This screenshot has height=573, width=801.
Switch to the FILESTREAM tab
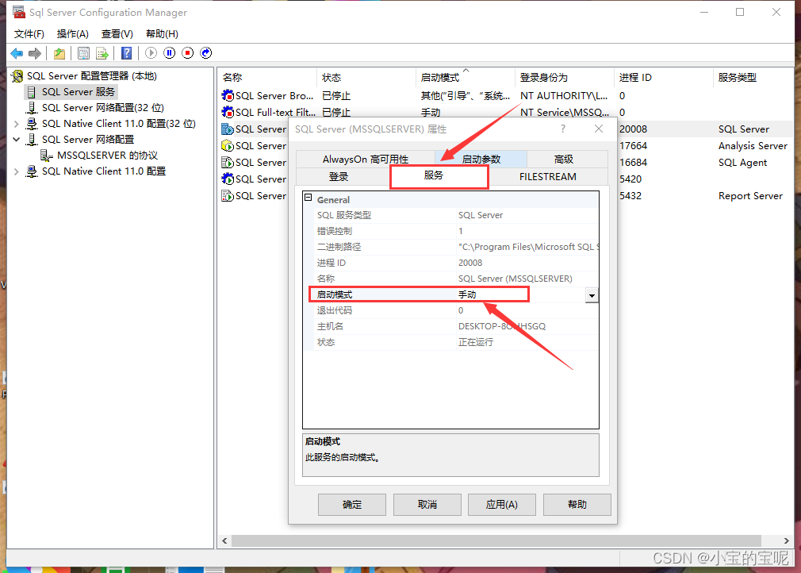coord(548,176)
